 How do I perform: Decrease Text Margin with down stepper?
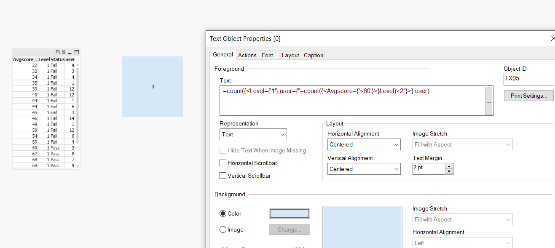pyautogui.click(x=449, y=171)
